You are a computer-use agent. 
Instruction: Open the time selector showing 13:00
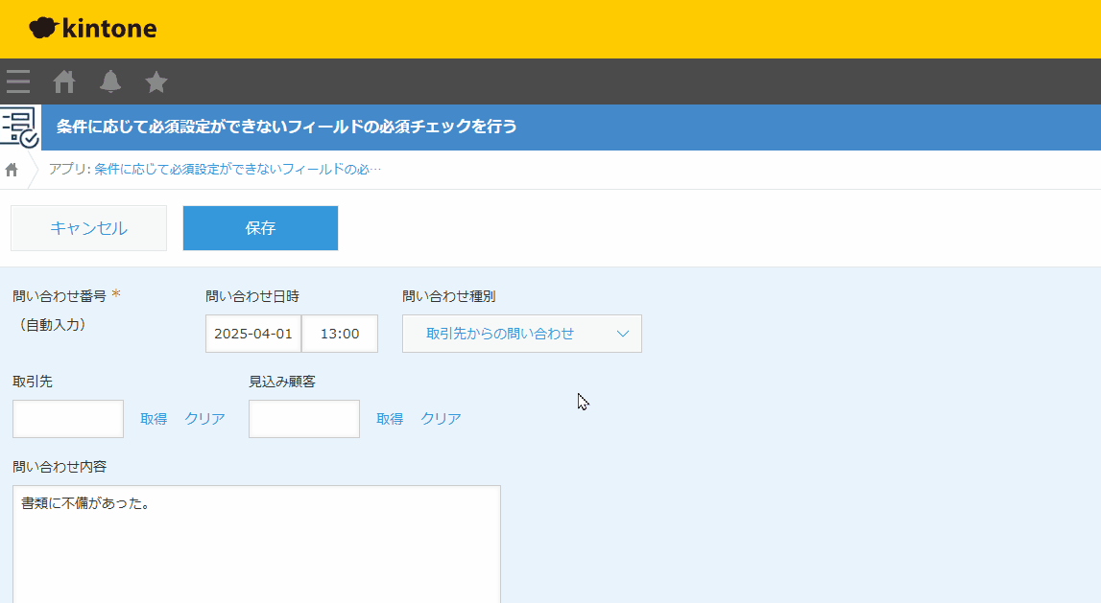point(341,334)
